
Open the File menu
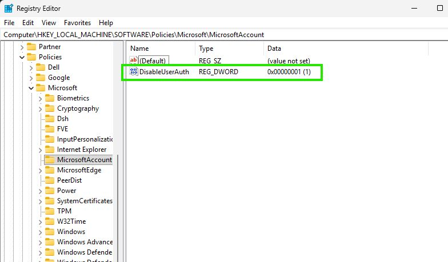coord(9,23)
